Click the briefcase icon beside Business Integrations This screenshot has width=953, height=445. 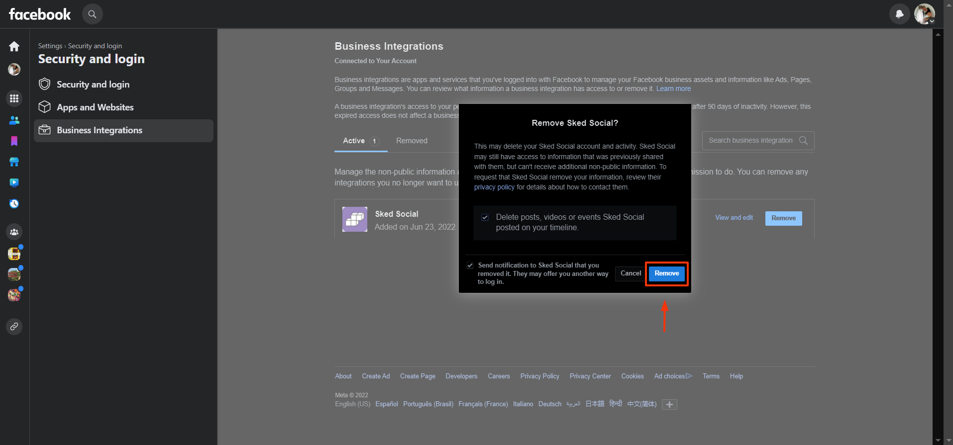(45, 130)
